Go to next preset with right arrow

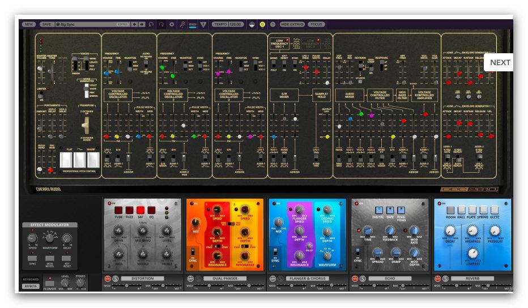(x=142, y=24)
